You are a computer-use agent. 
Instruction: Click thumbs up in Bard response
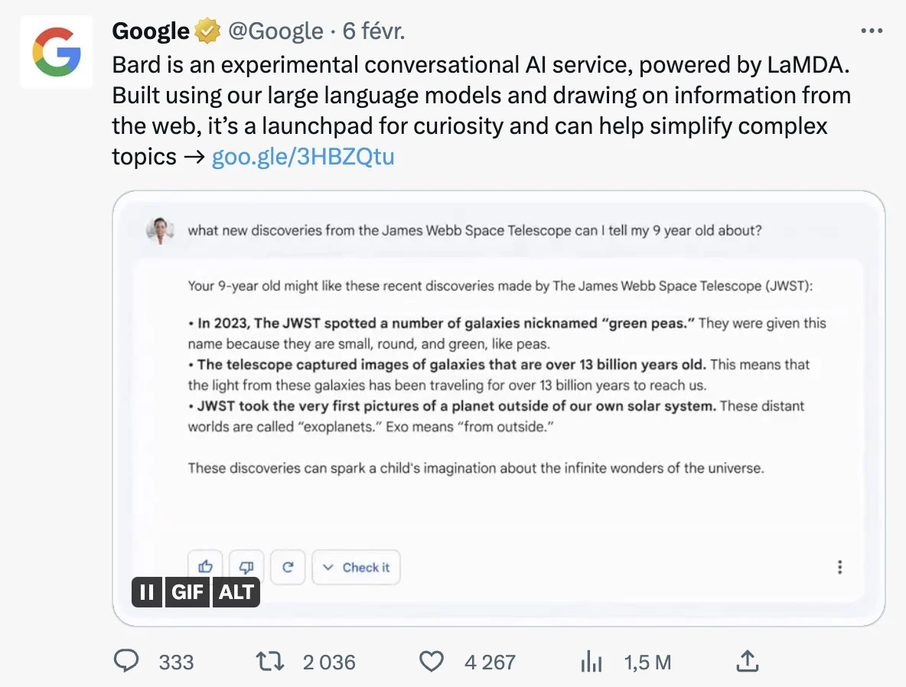206,567
